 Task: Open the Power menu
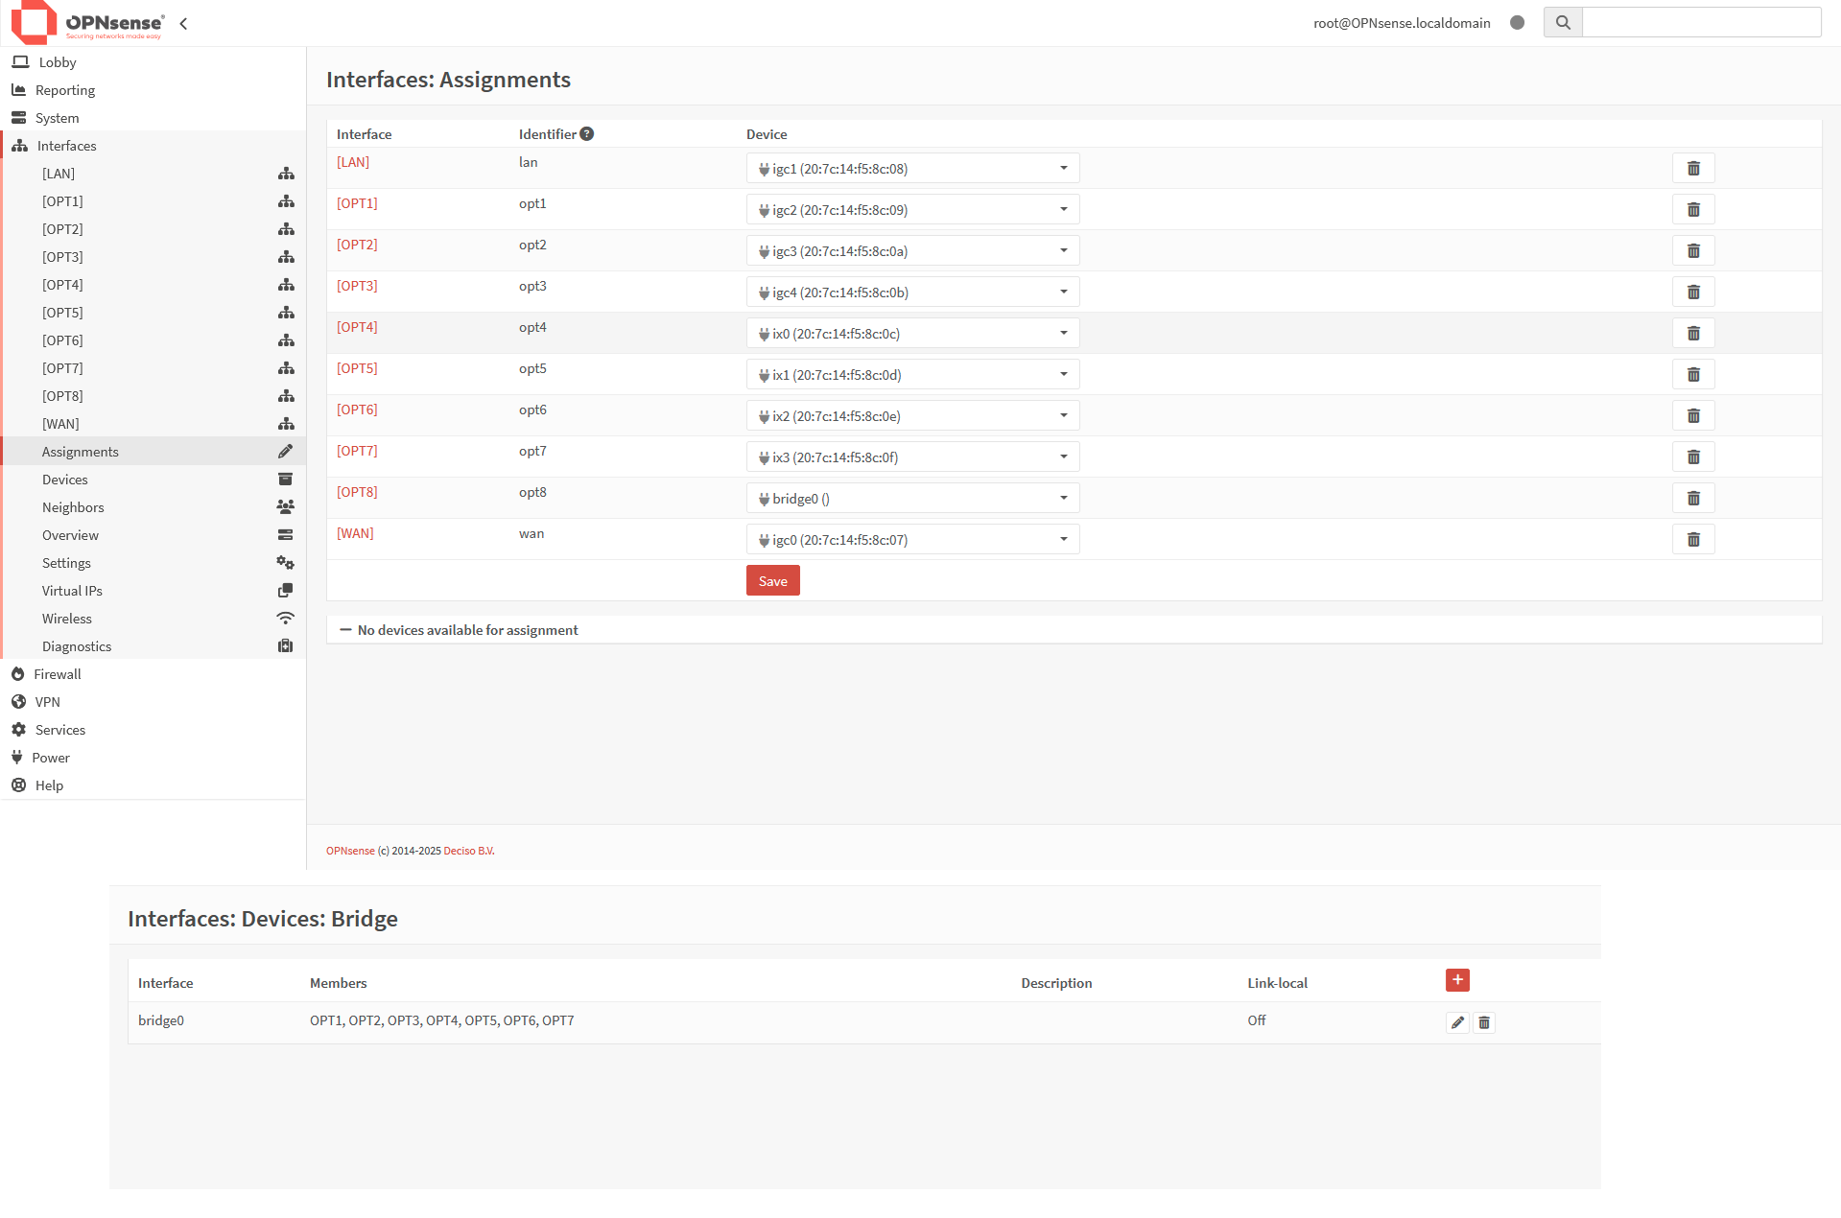pos(153,758)
